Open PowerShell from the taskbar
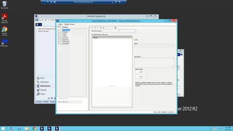This screenshot has width=233, height=131. coord(19,128)
